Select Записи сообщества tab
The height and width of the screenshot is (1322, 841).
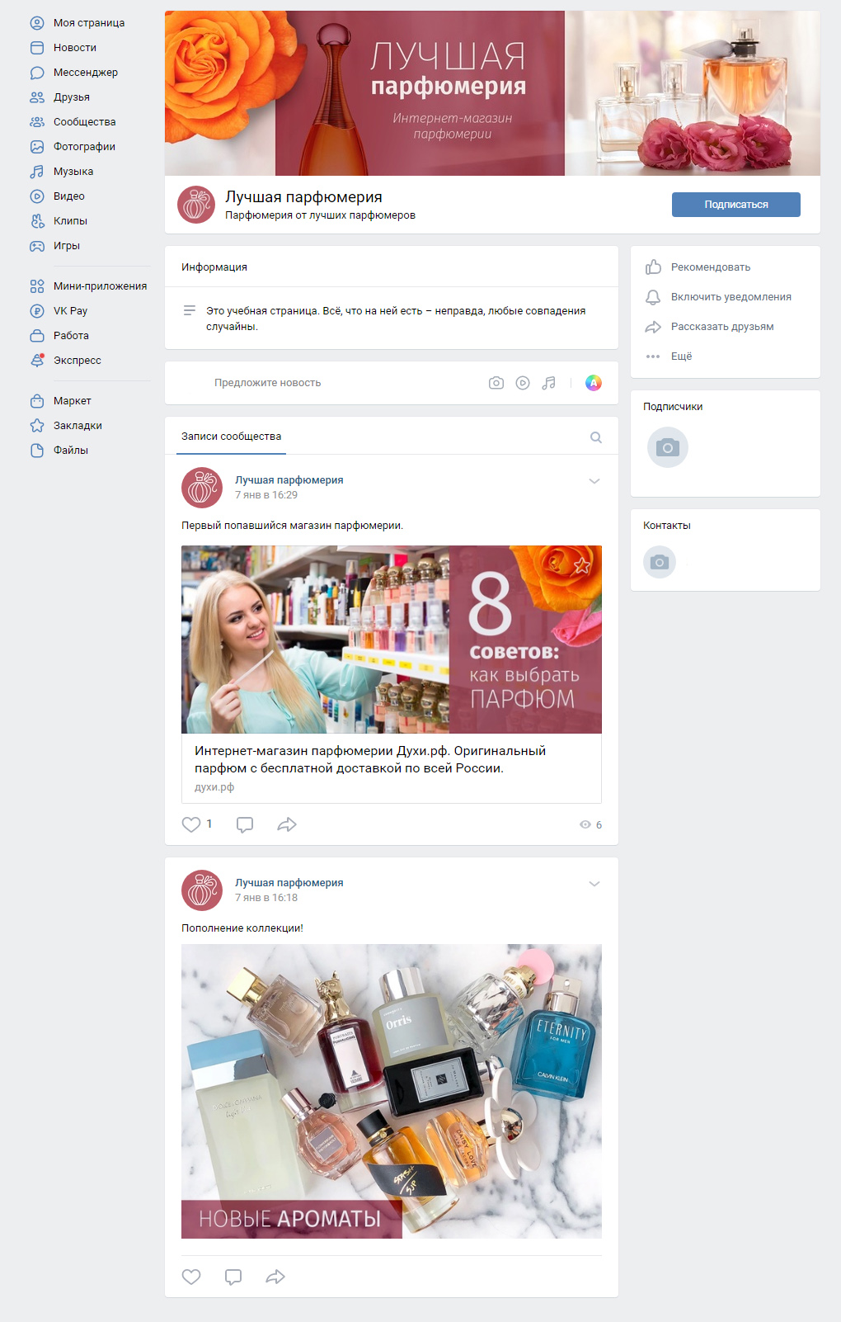point(232,437)
